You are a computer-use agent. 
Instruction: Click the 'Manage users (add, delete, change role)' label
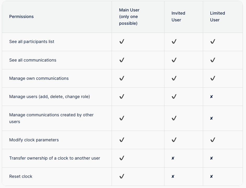pyautogui.click(x=50, y=96)
